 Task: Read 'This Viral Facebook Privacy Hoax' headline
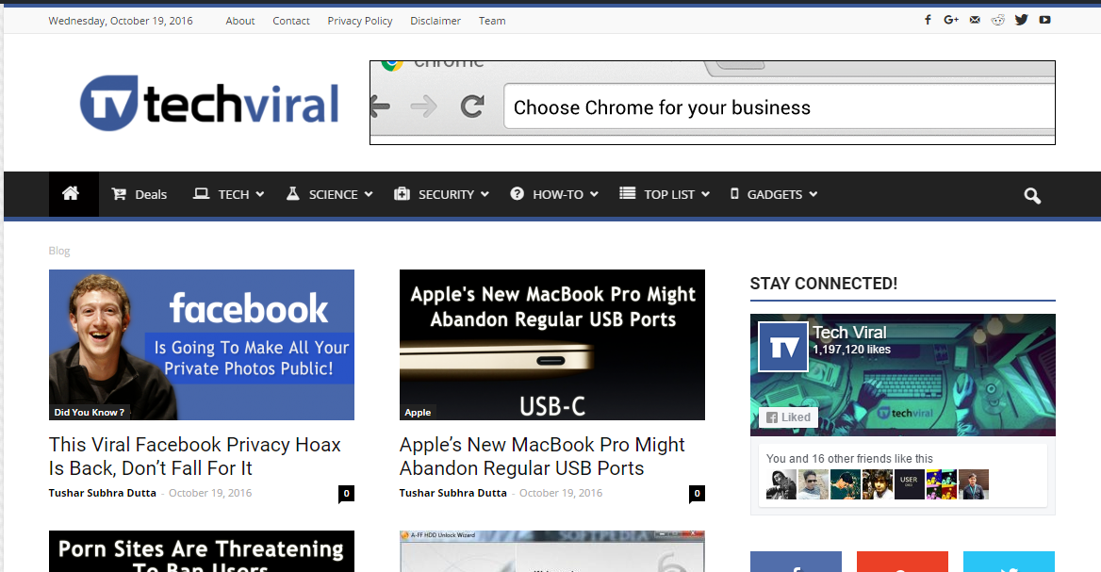tap(194, 456)
